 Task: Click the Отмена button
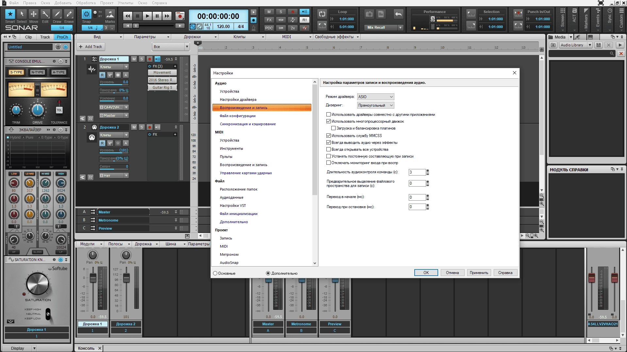tap(453, 273)
